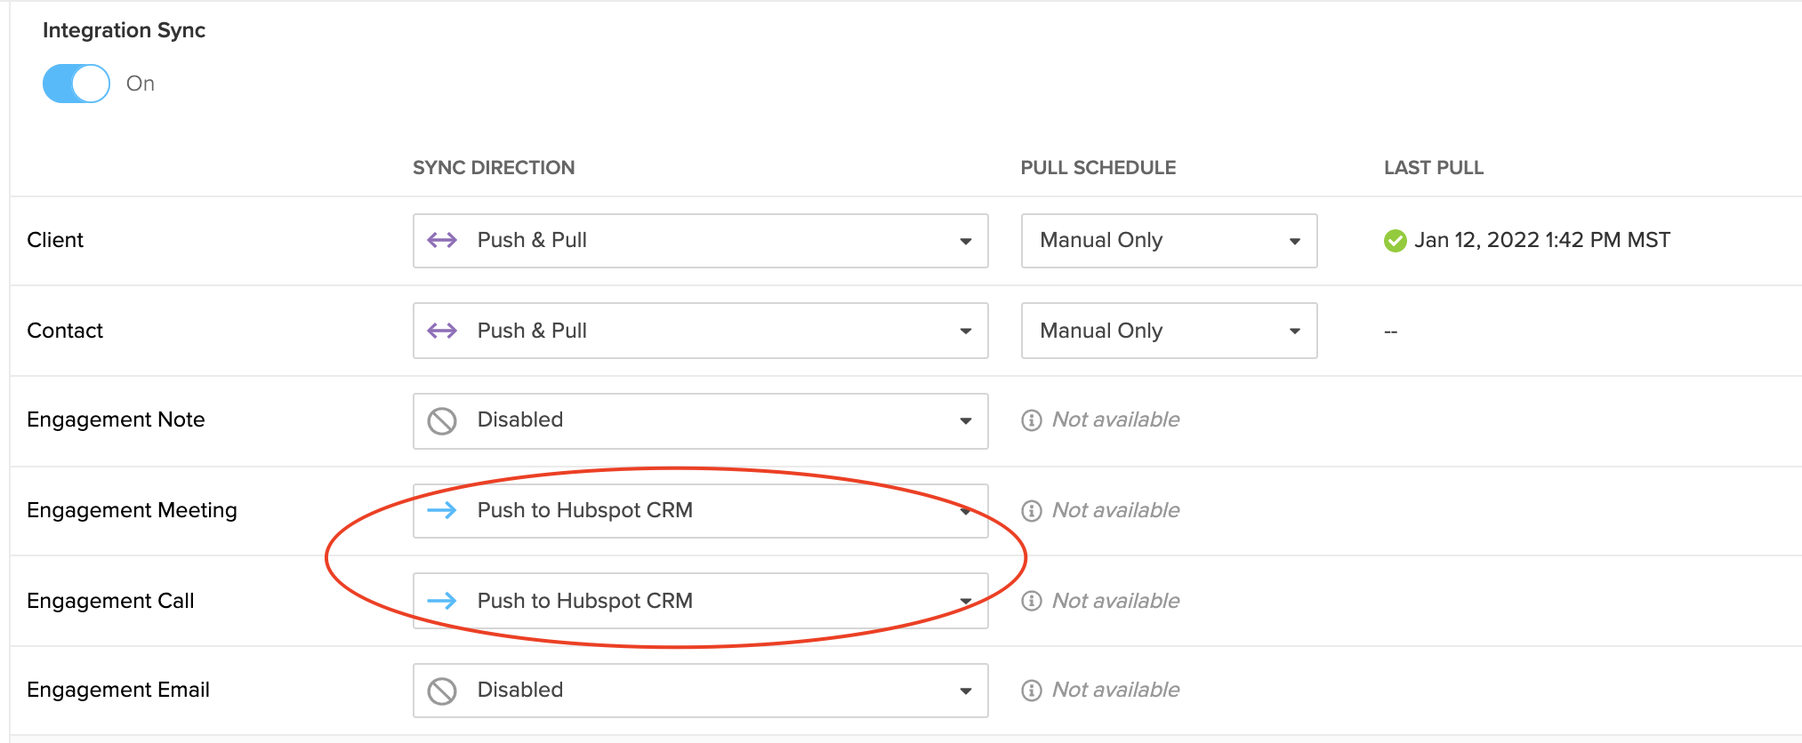Image resolution: width=1802 pixels, height=743 pixels.
Task: Click the Jan 12, 2022 1:42 PM MST timestamp
Action: [1542, 240]
